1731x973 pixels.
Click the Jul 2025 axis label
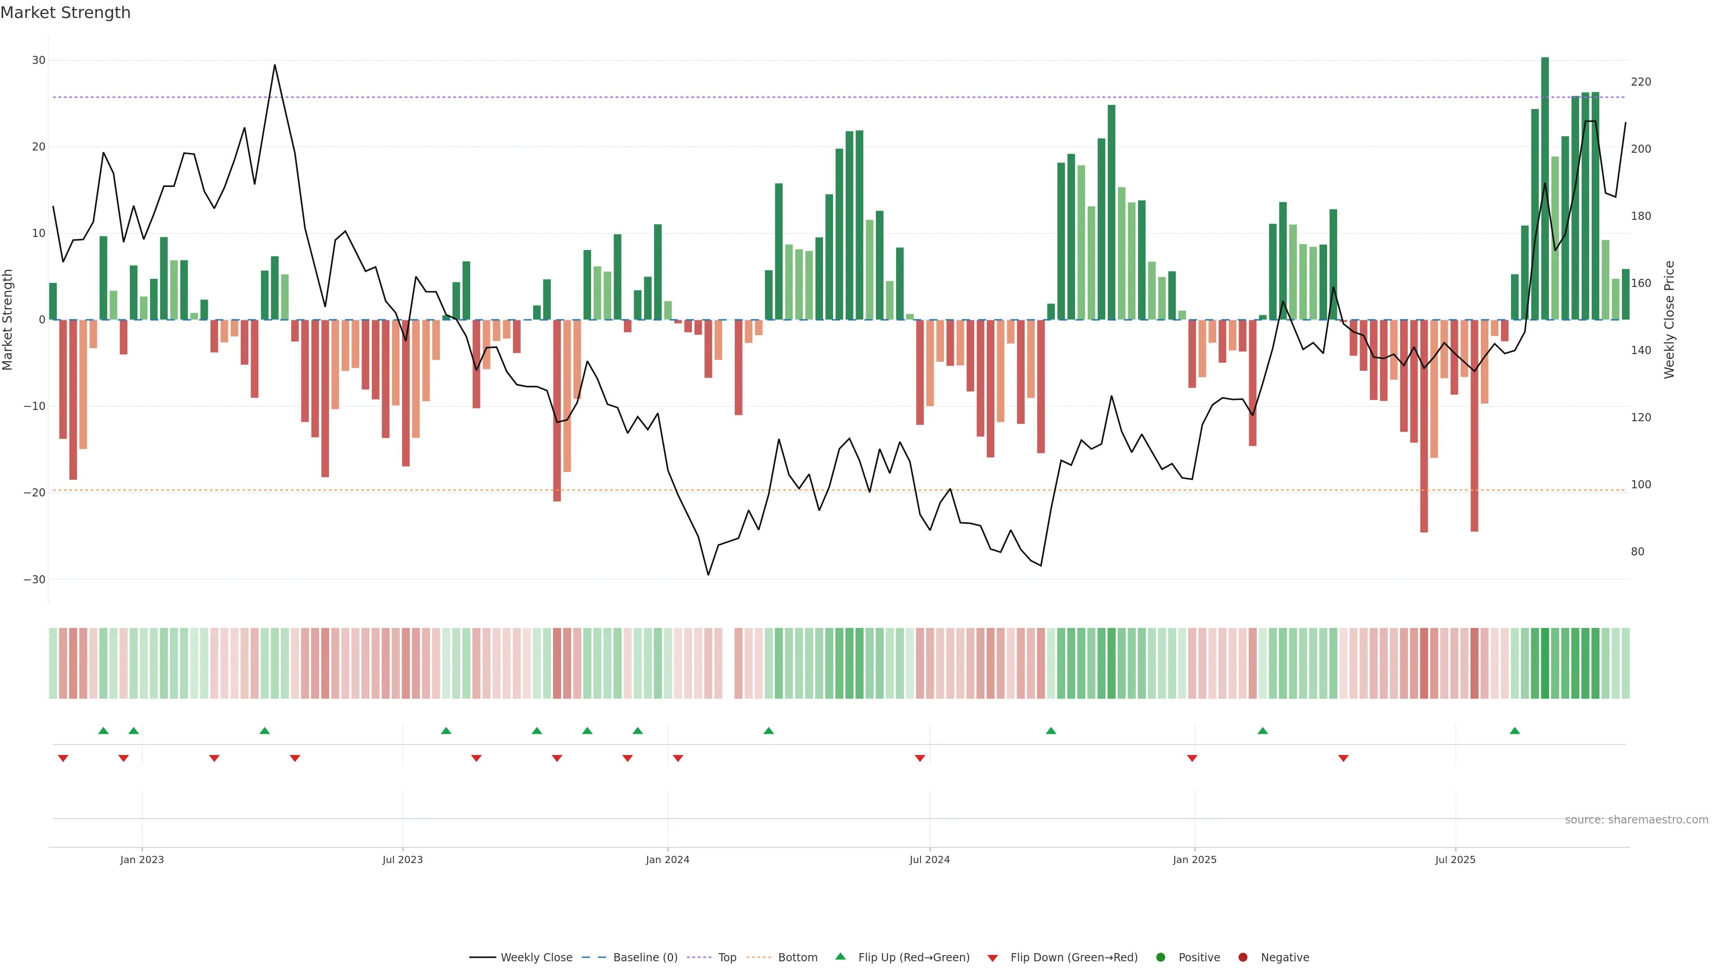click(x=1455, y=859)
